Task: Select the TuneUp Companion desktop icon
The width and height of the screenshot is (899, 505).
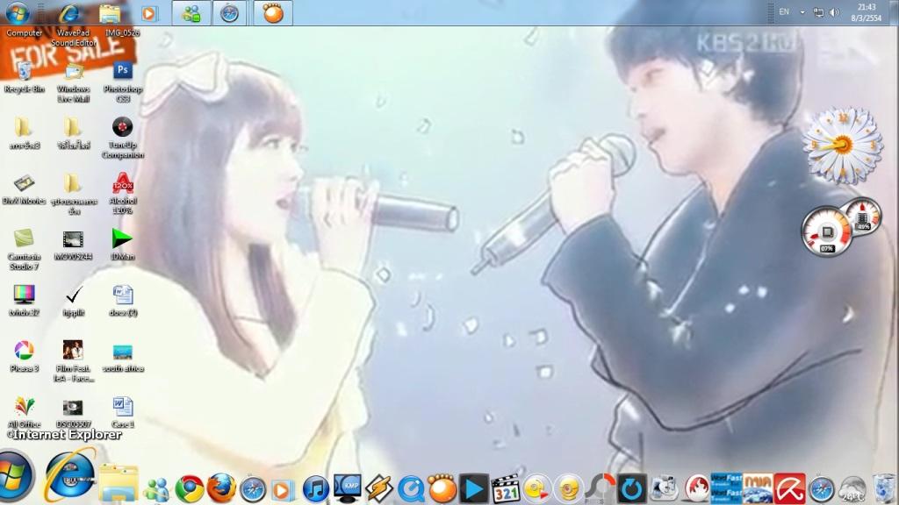Action: (122, 138)
